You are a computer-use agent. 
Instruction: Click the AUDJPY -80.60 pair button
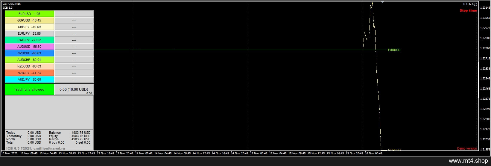[x=29, y=79]
